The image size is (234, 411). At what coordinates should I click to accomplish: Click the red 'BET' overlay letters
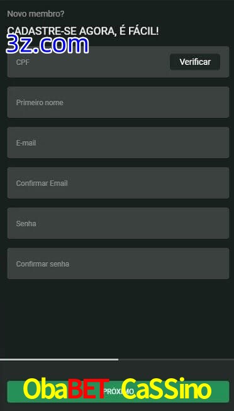pos(88,390)
